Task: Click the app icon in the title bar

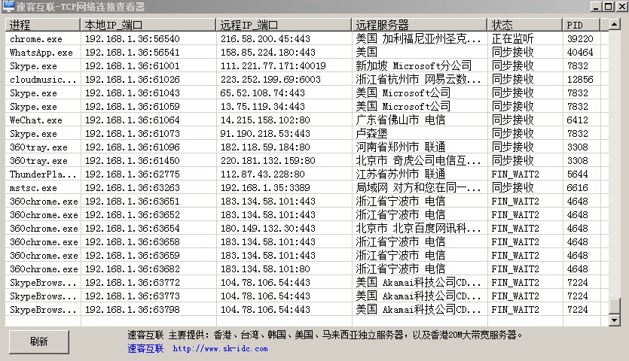Action: 8,7
